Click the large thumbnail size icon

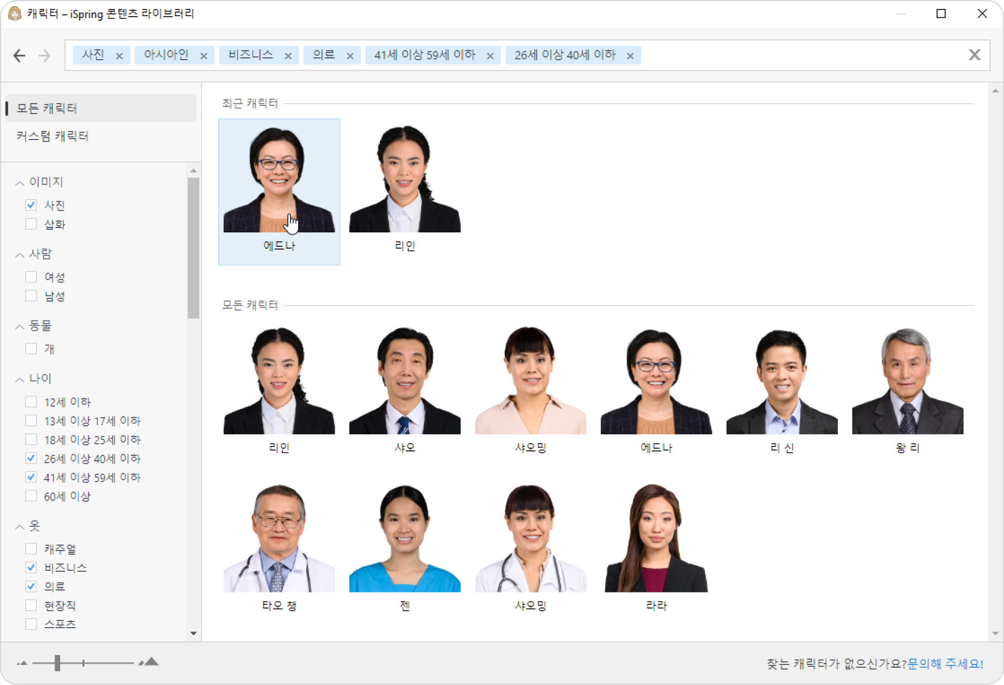pyautogui.click(x=149, y=662)
